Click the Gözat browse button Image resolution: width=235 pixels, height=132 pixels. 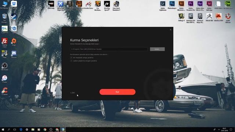pyautogui.click(x=157, y=49)
